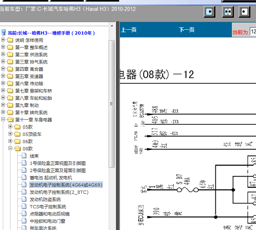256x230 pixels.
Task: Select 第十章 转向系统 chapter label
Action: click(31, 113)
